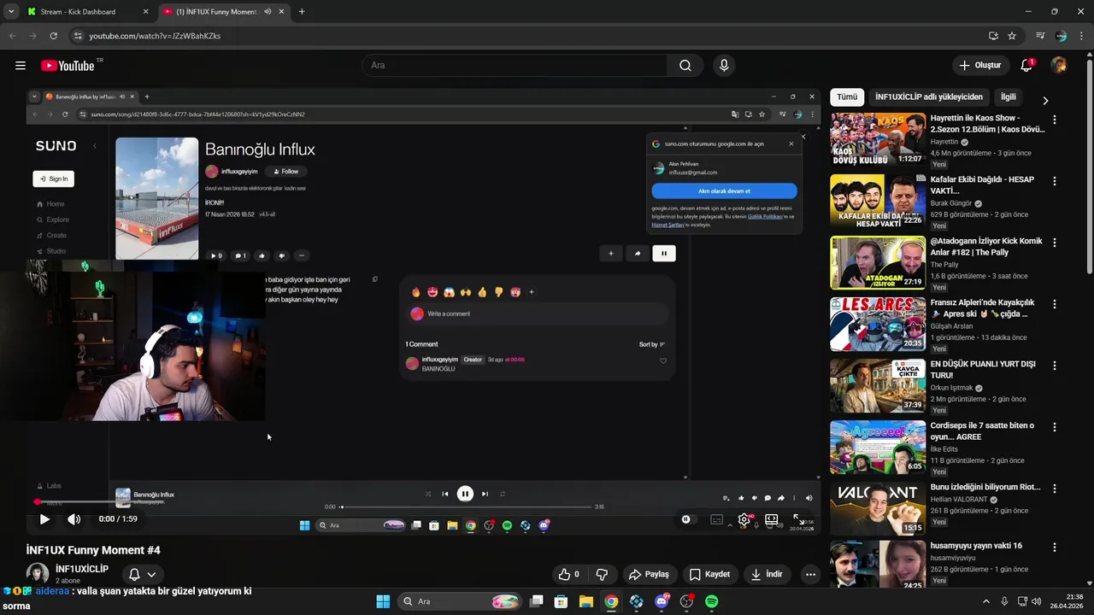Click the Kaydet save button
This screenshot has height=615, width=1094.
coord(709,574)
